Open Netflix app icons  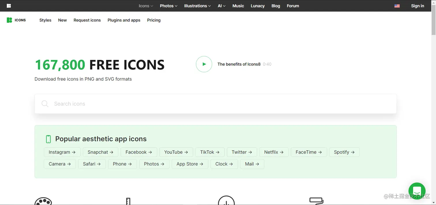pyautogui.click(x=274, y=152)
